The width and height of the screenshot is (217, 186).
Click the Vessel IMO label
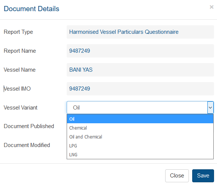coord(17,89)
